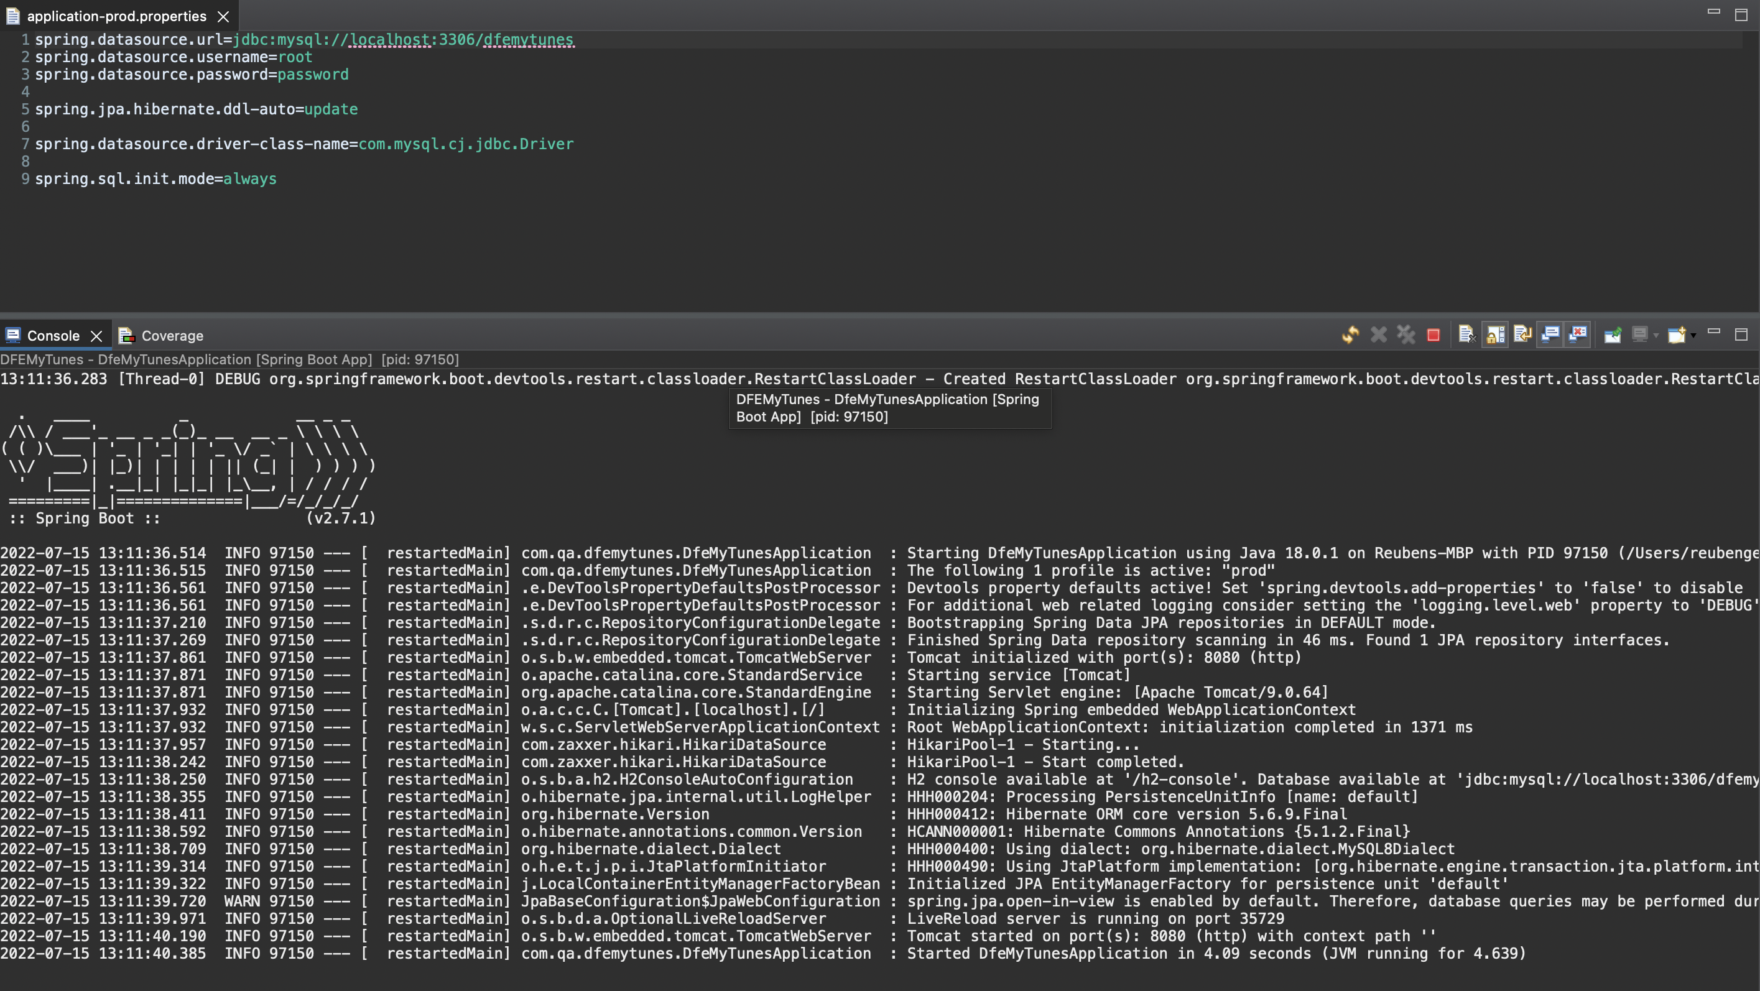
Task: Switch to the Coverage tab
Action: (172, 335)
